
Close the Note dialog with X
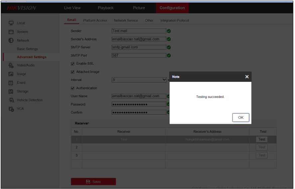[x=247, y=77]
